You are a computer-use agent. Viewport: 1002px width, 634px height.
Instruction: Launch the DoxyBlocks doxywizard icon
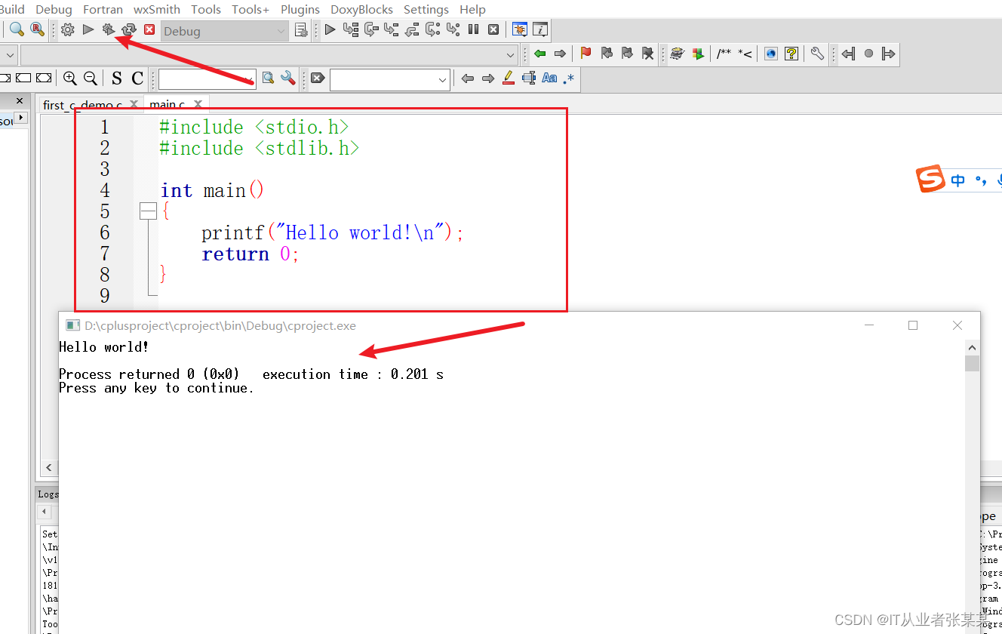click(x=677, y=54)
